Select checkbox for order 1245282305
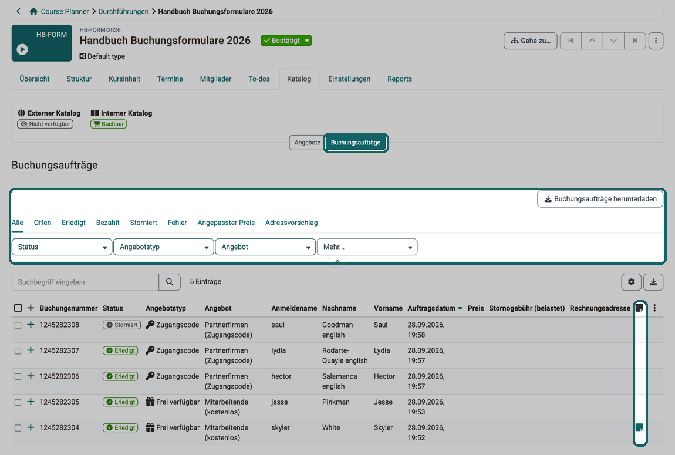The width and height of the screenshot is (675, 455). click(18, 402)
